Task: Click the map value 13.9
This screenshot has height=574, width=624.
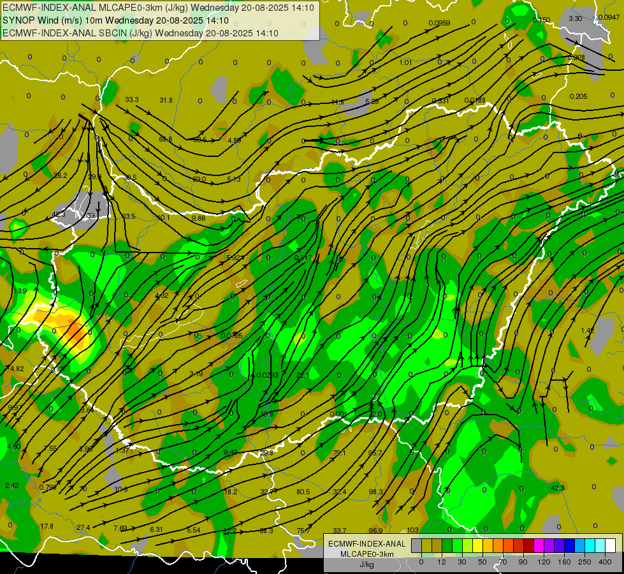Action: (20, 291)
